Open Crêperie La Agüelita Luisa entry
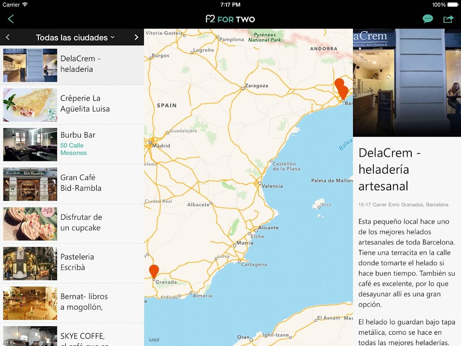Image resolution: width=461 pixels, height=346 pixels. (72, 105)
